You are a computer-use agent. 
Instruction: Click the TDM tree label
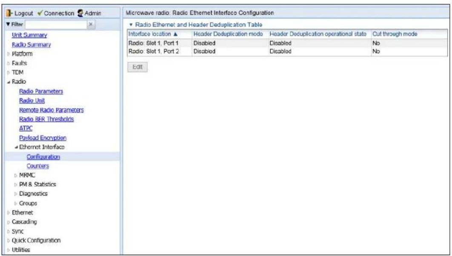[x=17, y=72]
